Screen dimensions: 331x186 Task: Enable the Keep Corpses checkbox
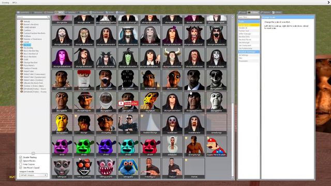click(x=21, y=164)
